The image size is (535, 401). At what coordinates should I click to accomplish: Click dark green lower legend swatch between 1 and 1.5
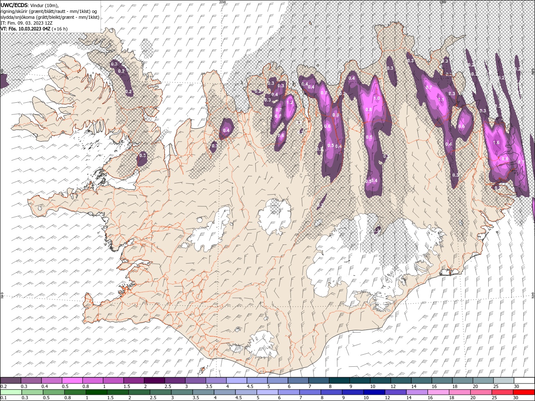(96, 392)
